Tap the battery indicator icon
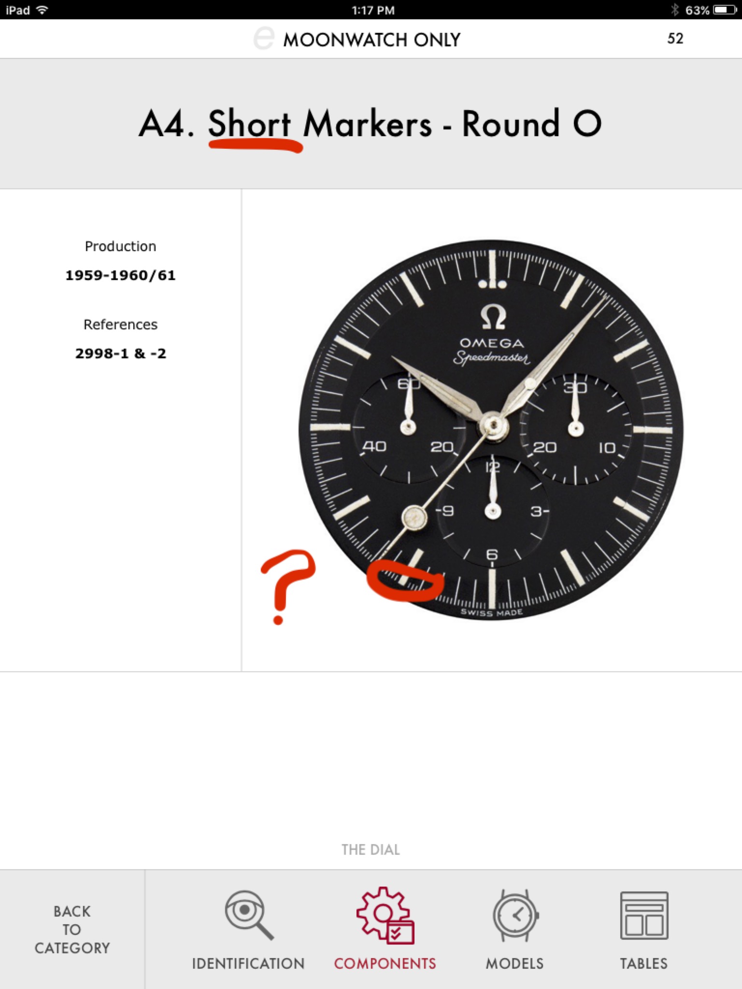742x989 pixels. (725, 10)
